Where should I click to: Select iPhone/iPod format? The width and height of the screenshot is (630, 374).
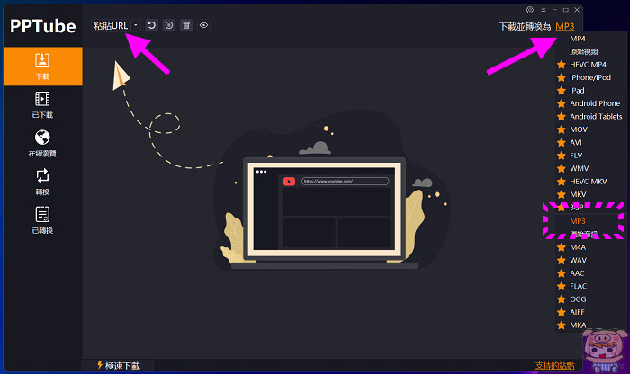pyautogui.click(x=589, y=77)
